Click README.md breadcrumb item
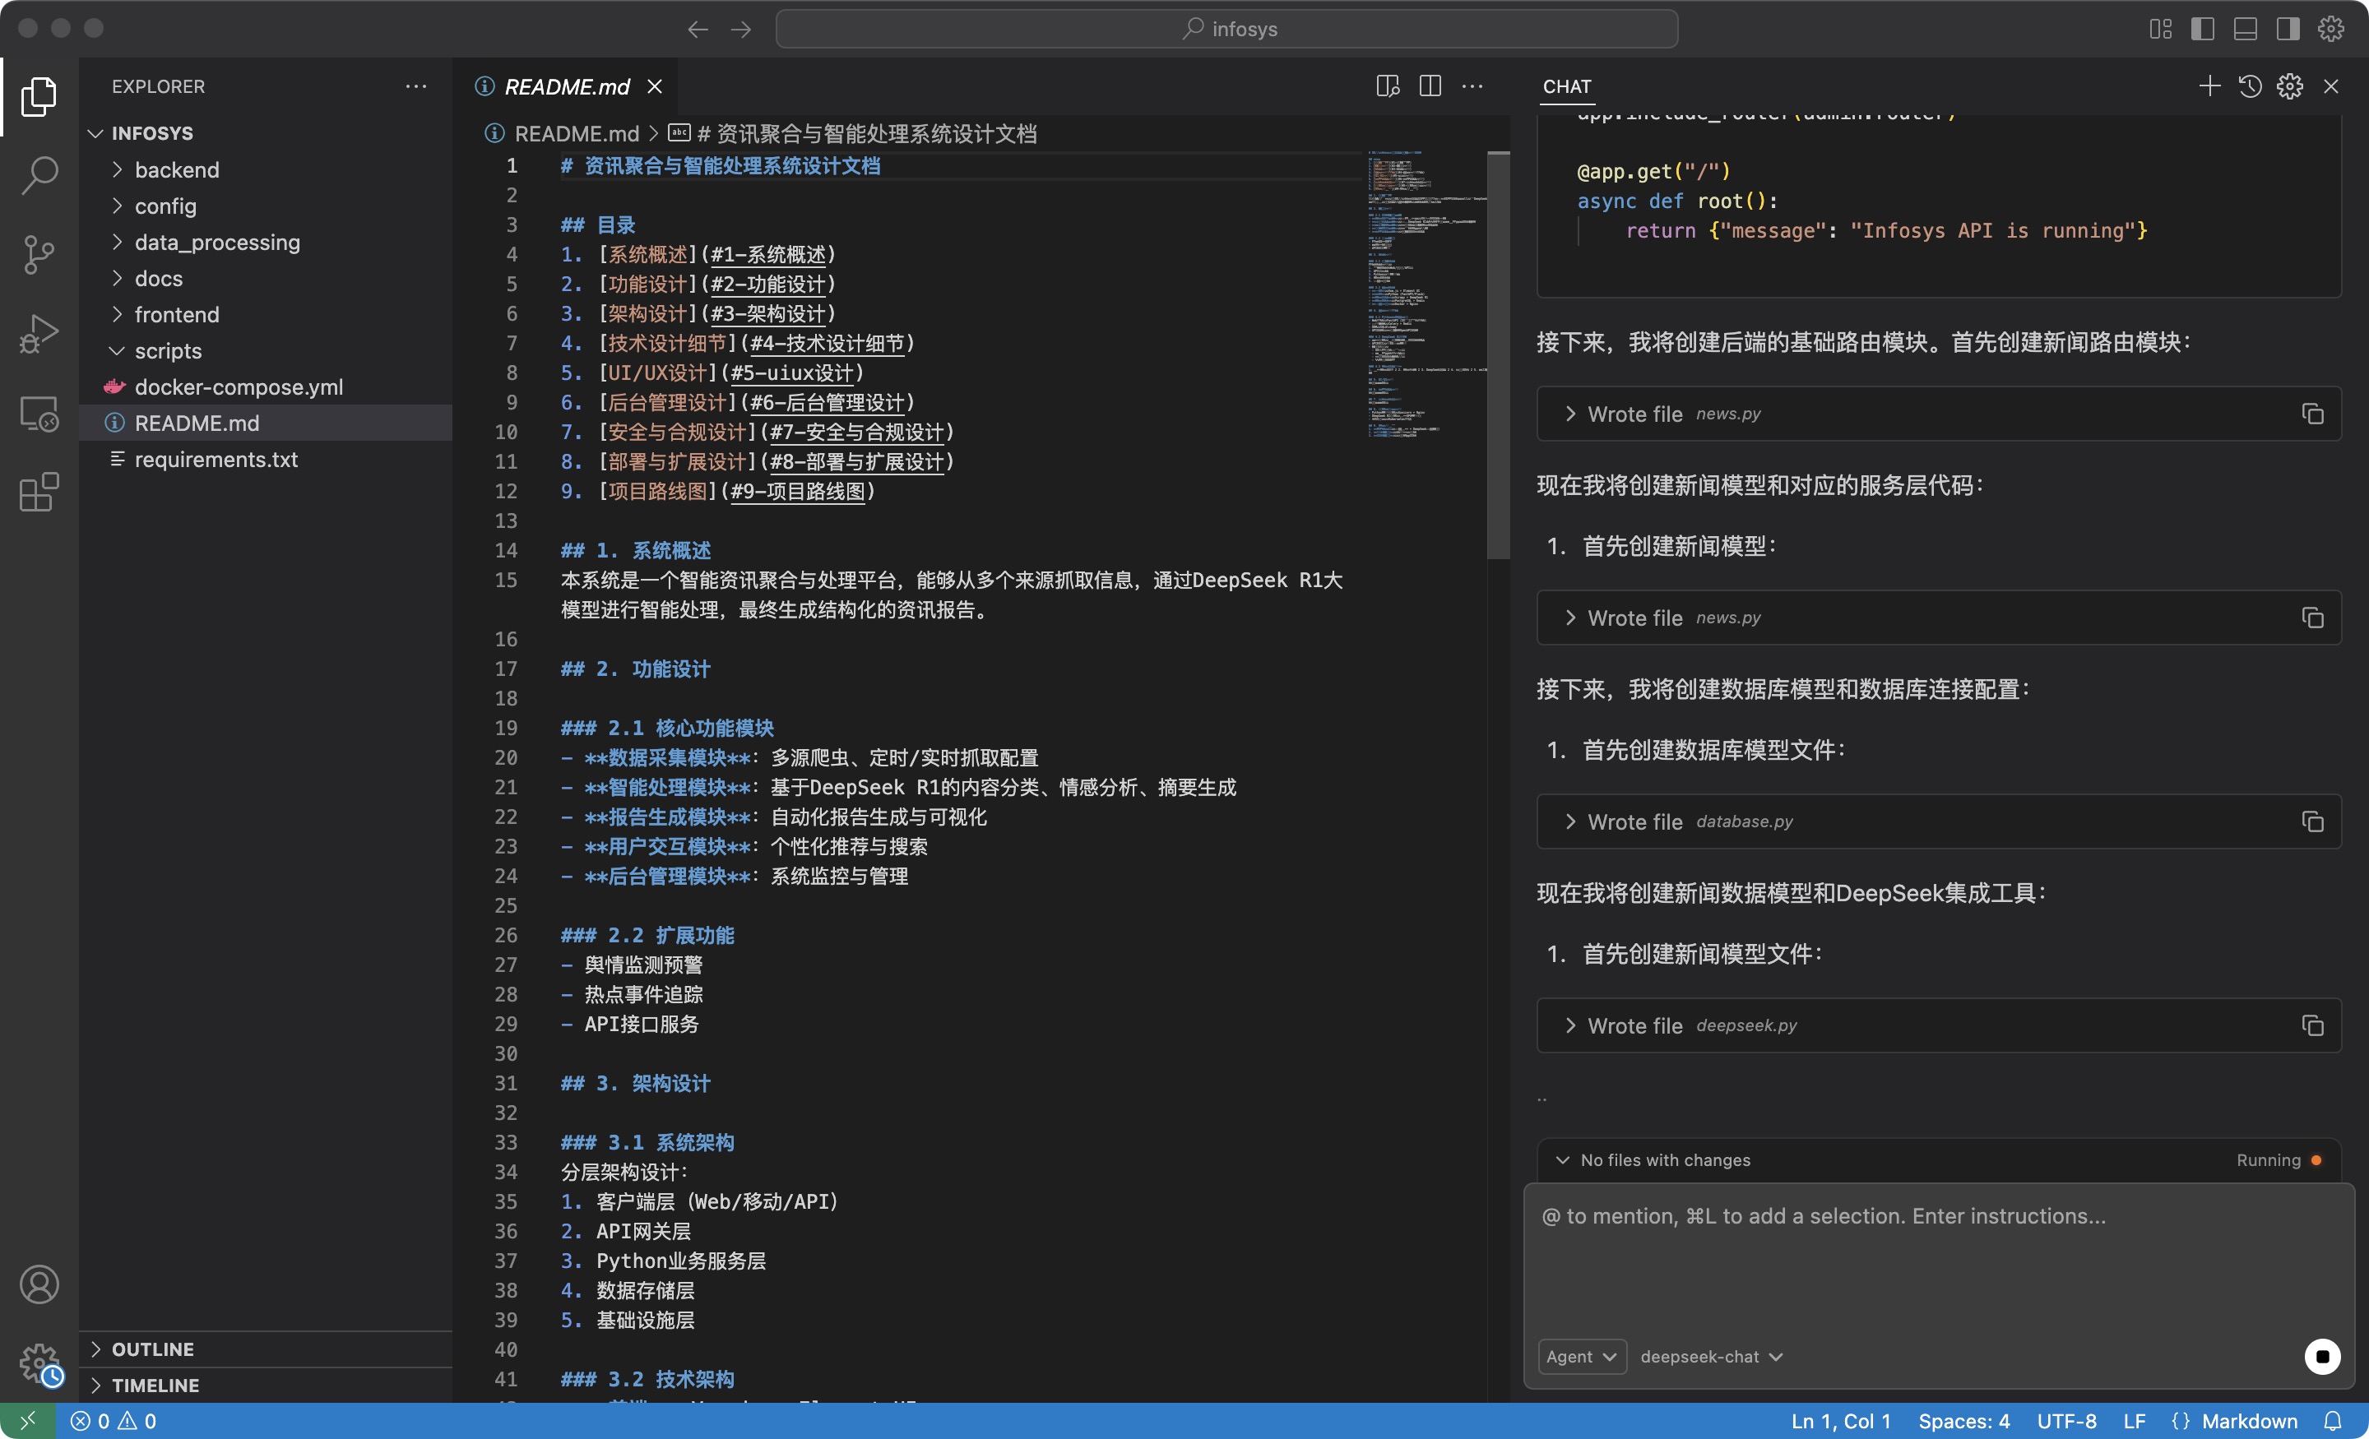 click(576, 133)
